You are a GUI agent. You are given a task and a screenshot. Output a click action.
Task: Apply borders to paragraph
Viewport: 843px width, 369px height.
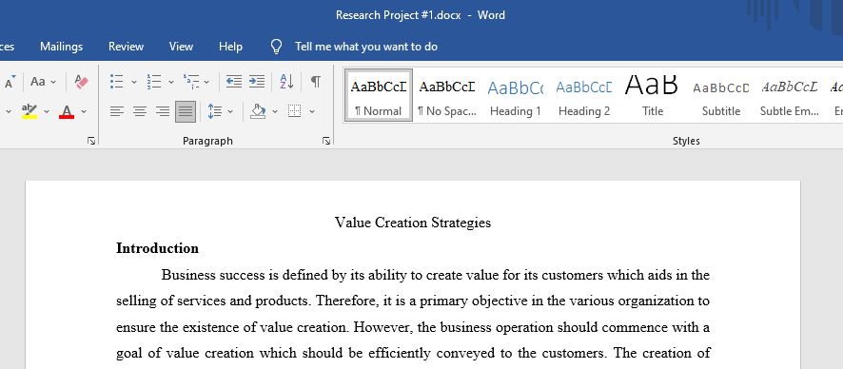294,111
